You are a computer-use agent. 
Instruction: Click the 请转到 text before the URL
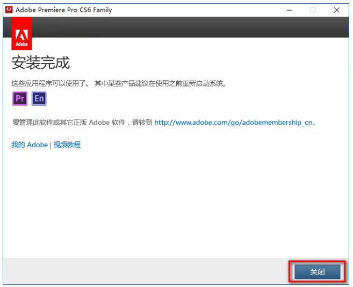coord(141,122)
